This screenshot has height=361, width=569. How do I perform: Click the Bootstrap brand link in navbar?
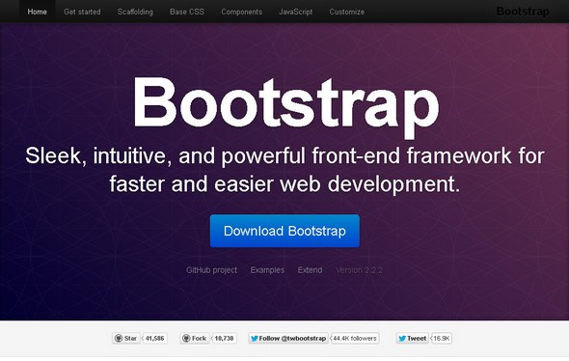click(x=523, y=12)
